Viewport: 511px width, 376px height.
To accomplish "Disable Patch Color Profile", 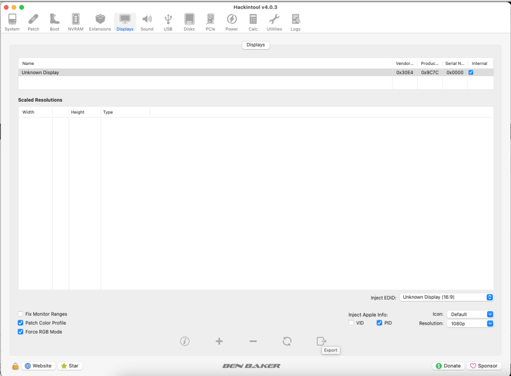I will [20, 323].
